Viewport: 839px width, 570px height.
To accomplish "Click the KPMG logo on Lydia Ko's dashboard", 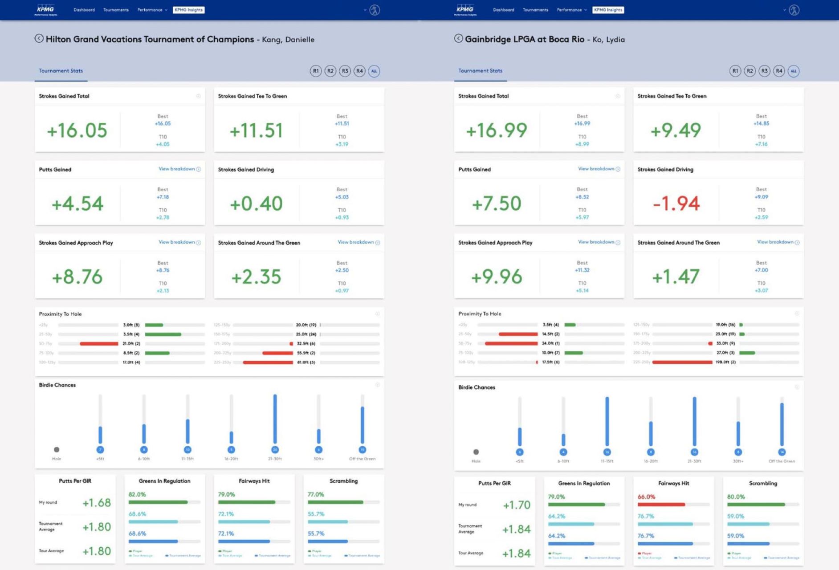I will pos(465,10).
